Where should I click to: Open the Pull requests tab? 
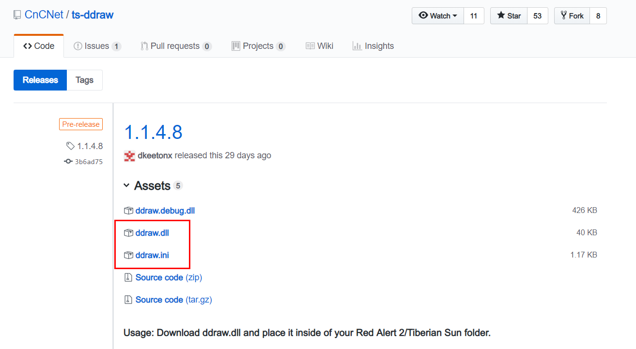[x=176, y=46]
